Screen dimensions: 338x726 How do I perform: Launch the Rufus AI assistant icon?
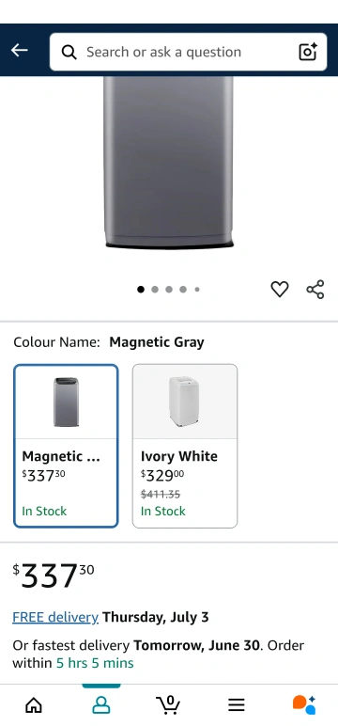(304, 704)
